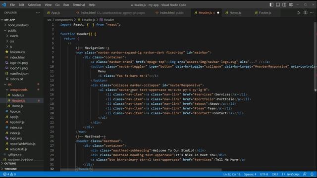Expand the css folder
Viewport: 317px width, 178px height.
coord(22,41)
